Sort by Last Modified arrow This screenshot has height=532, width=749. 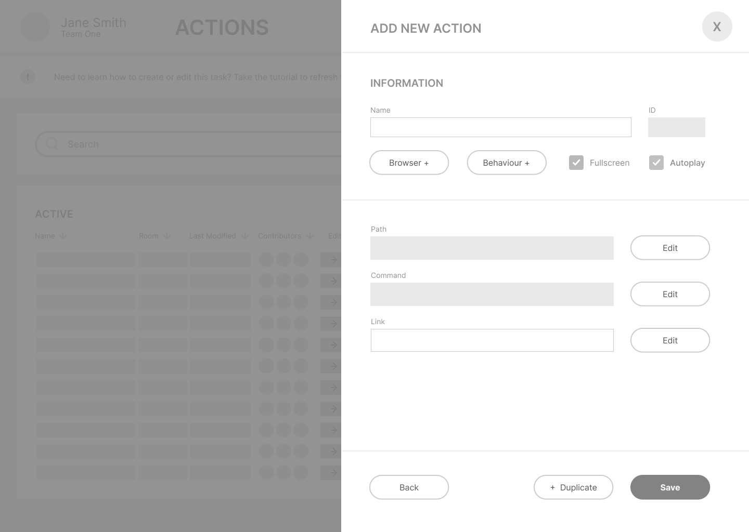tap(245, 236)
